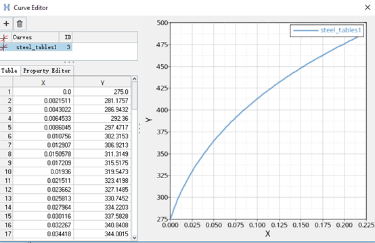Image resolution: width=375 pixels, height=243 pixels.
Task: Click the plot's Y axis label
Action: [149, 119]
